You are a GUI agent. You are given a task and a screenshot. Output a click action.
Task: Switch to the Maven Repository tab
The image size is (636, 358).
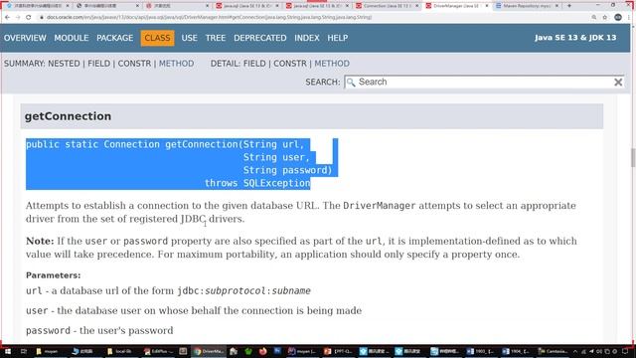(x=527, y=6)
